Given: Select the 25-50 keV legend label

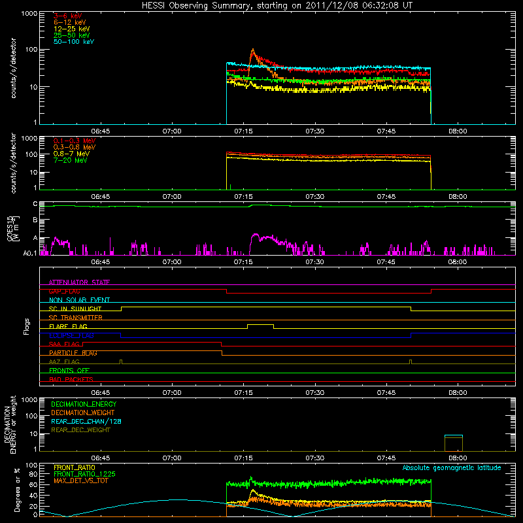Looking at the screenshot, I should tap(72, 35).
